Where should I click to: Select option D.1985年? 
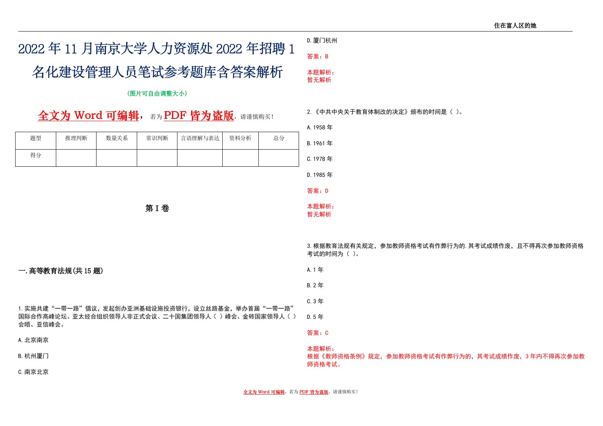tap(320, 175)
